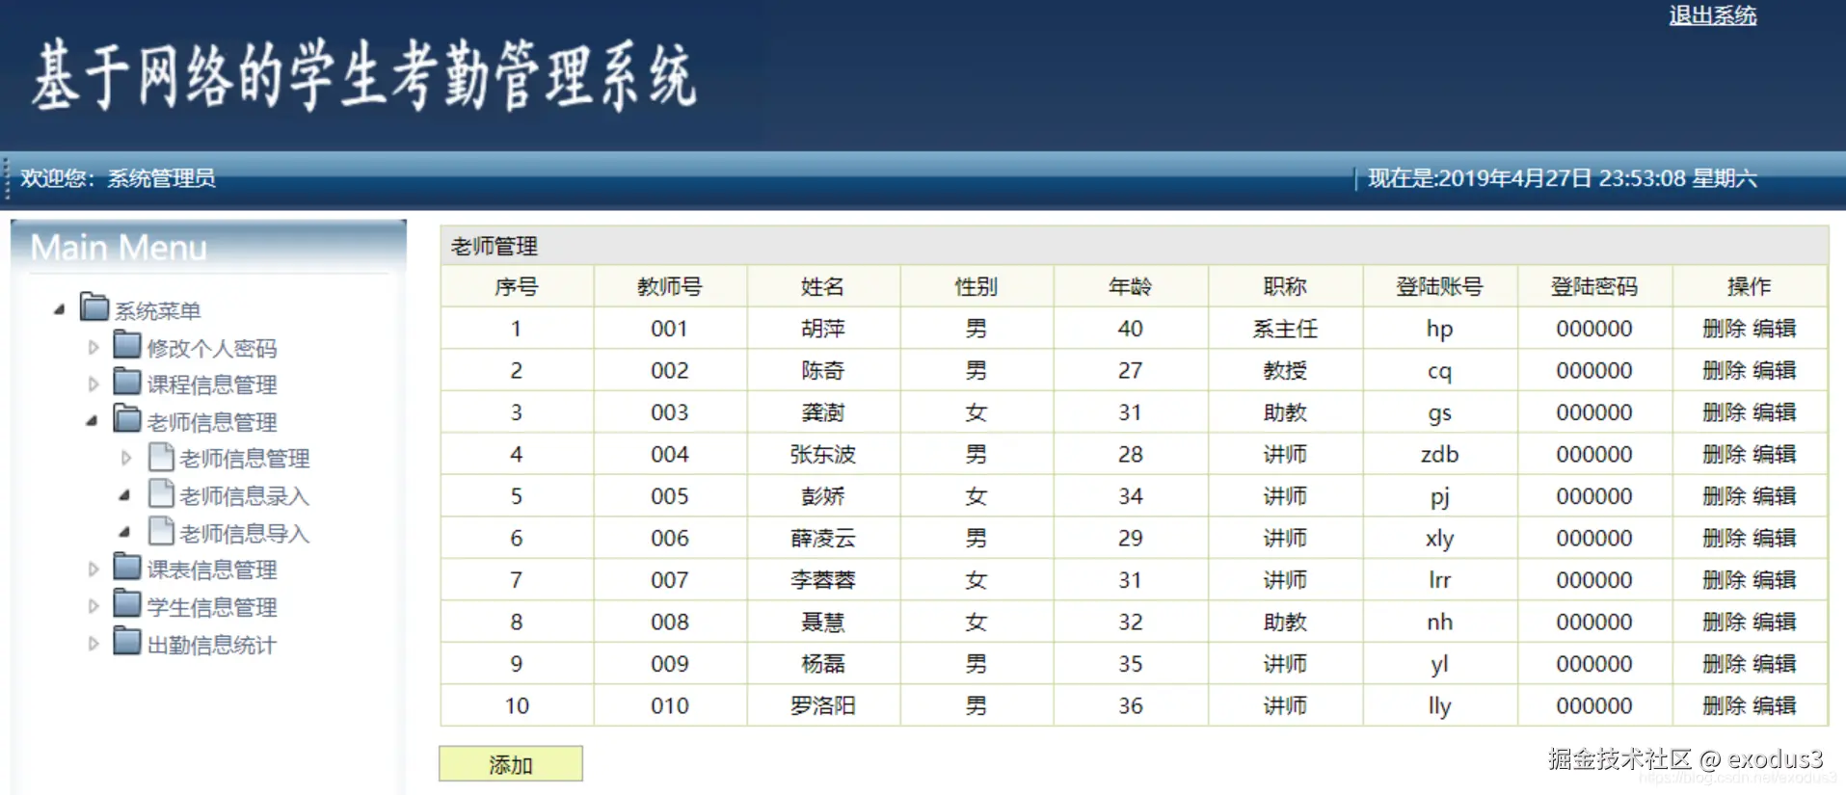The width and height of the screenshot is (1846, 795).
Task: Edit teacher 薛凌云 via 编辑 link
Action: coord(1775,538)
